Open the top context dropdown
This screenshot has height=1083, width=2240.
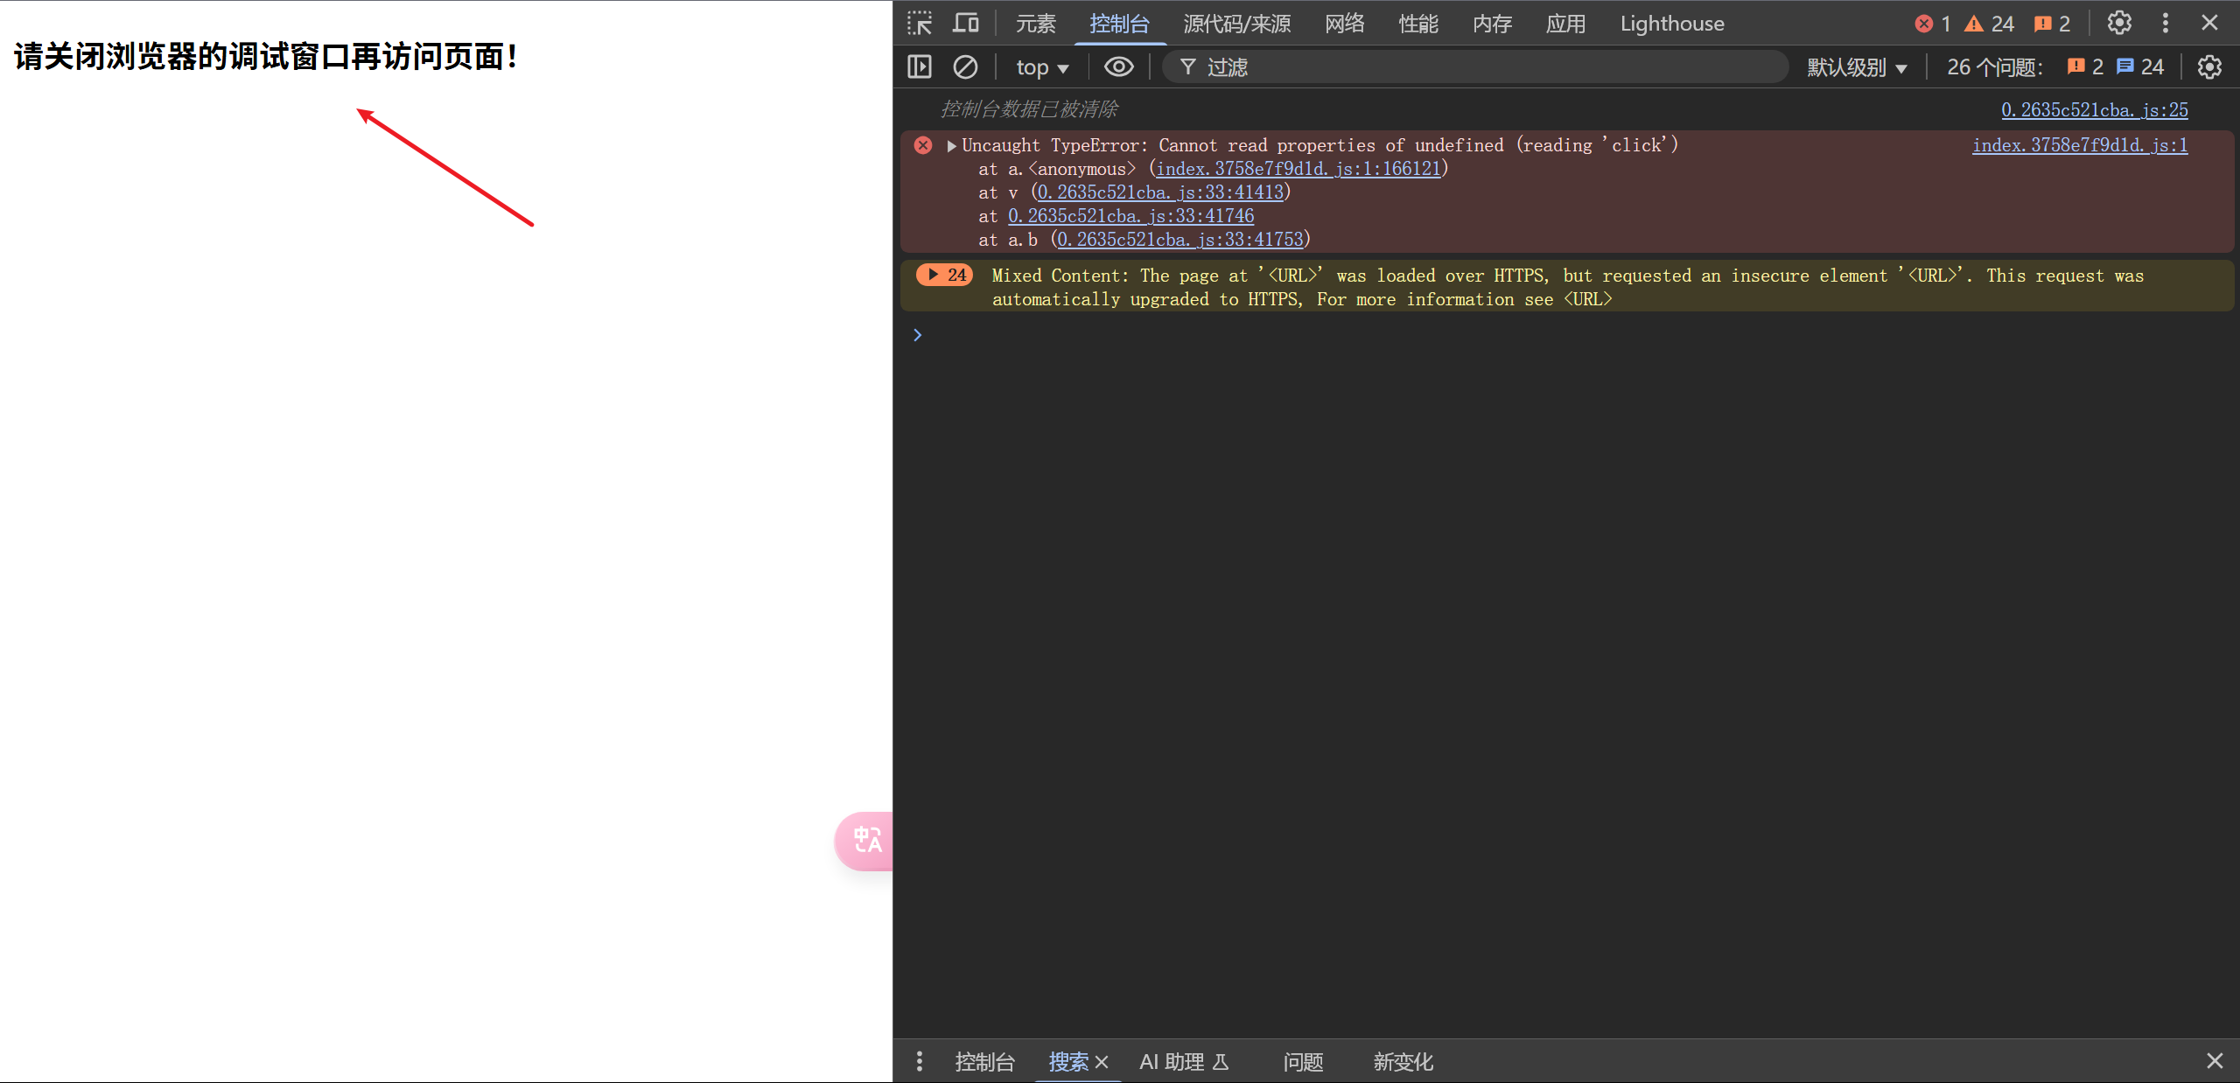[1042, 67]
